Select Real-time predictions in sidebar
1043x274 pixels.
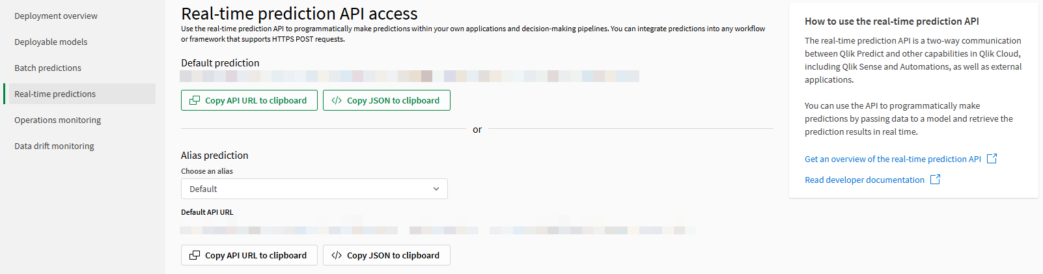click(x=55, y=94)
